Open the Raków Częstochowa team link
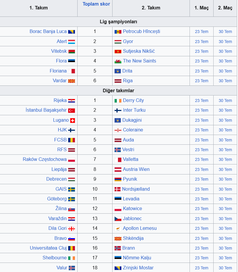Screen dimensions: 238x272 tap(45, 159)
